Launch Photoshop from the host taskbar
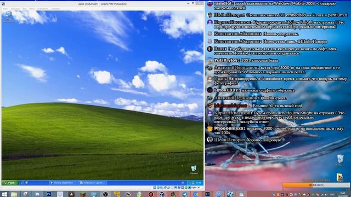This screenshot has height=197, width=351. 49,194
